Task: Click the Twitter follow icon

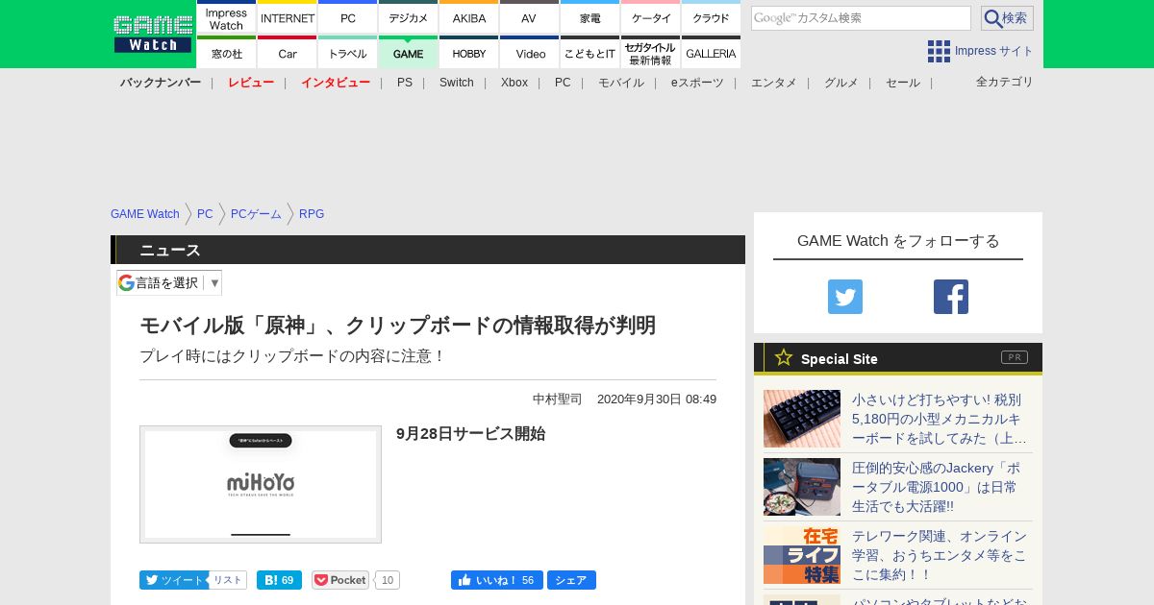Action: tap(845, 297)
